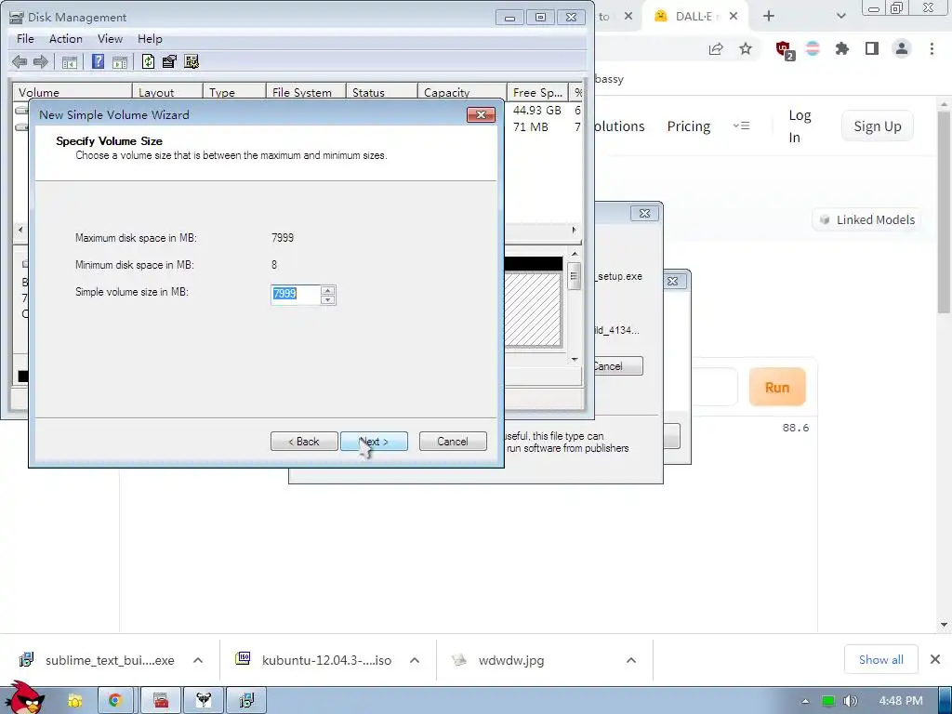Switch to Chrome in the taskbar

click(x=115, y=701)
